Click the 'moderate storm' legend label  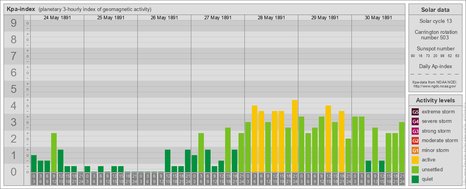click(x=440, y=141)
